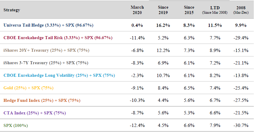Click Universa's 0.4% March 2020 value
This screenshot has height=132, width=255.
[x=137, y=25]
